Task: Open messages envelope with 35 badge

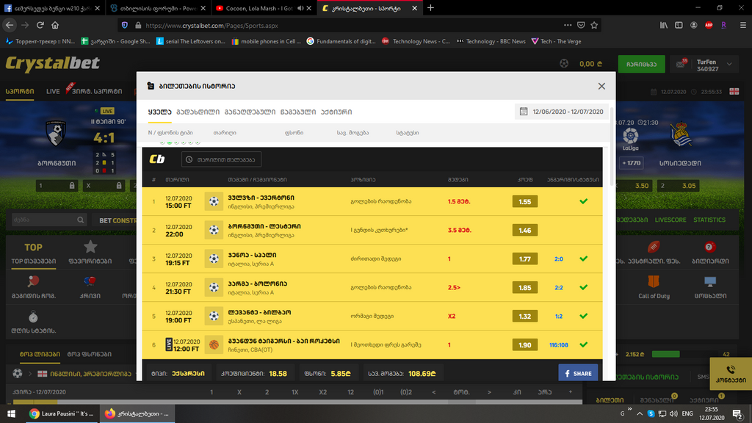Action: click(x=681, y=64)
